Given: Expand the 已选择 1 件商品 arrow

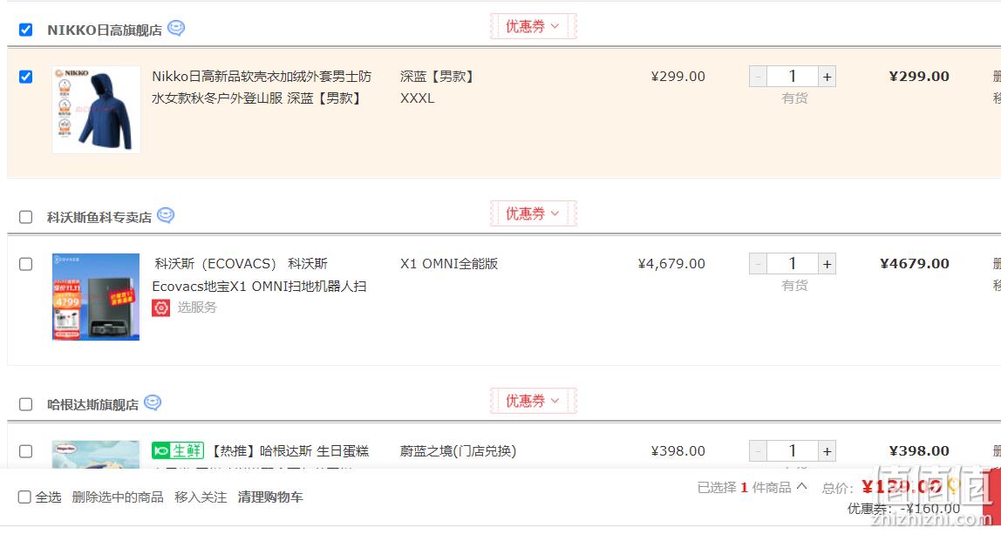Looking at the screenshot, I should coord(802,487).
